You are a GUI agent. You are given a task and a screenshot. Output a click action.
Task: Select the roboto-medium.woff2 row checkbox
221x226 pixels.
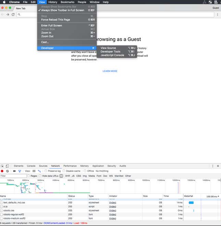[1, 218]
